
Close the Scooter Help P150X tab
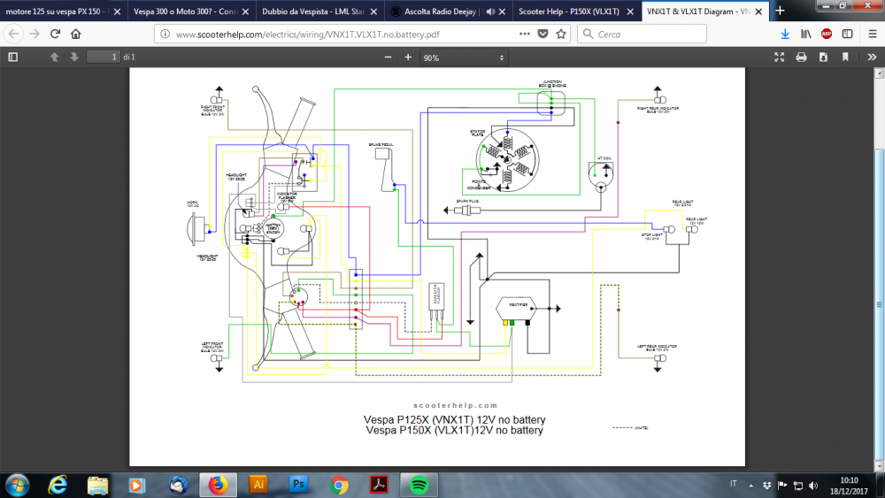point(630,11)
